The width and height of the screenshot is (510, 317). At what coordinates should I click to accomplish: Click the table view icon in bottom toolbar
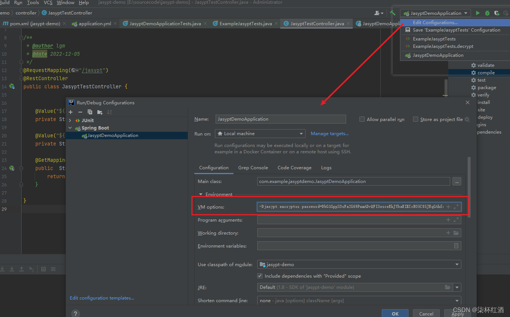point(43,269)
